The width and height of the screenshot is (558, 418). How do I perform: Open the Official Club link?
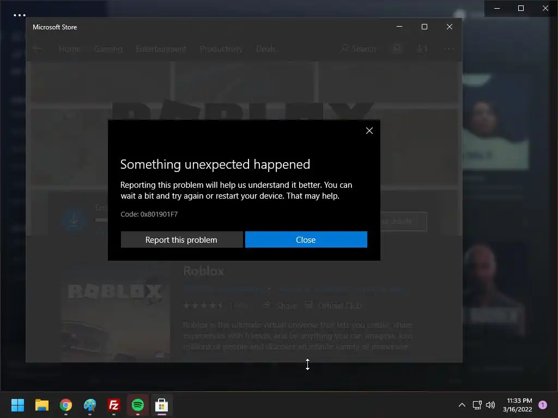click(x=333, y=305)
